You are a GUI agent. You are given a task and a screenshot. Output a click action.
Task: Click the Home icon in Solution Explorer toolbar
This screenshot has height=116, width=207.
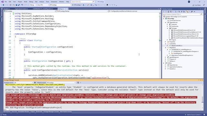(168, 12)
